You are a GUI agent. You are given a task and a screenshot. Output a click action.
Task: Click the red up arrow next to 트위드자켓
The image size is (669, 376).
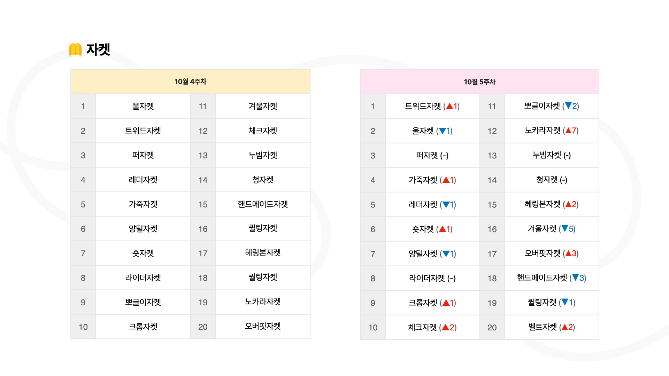(x=449, y=106)
